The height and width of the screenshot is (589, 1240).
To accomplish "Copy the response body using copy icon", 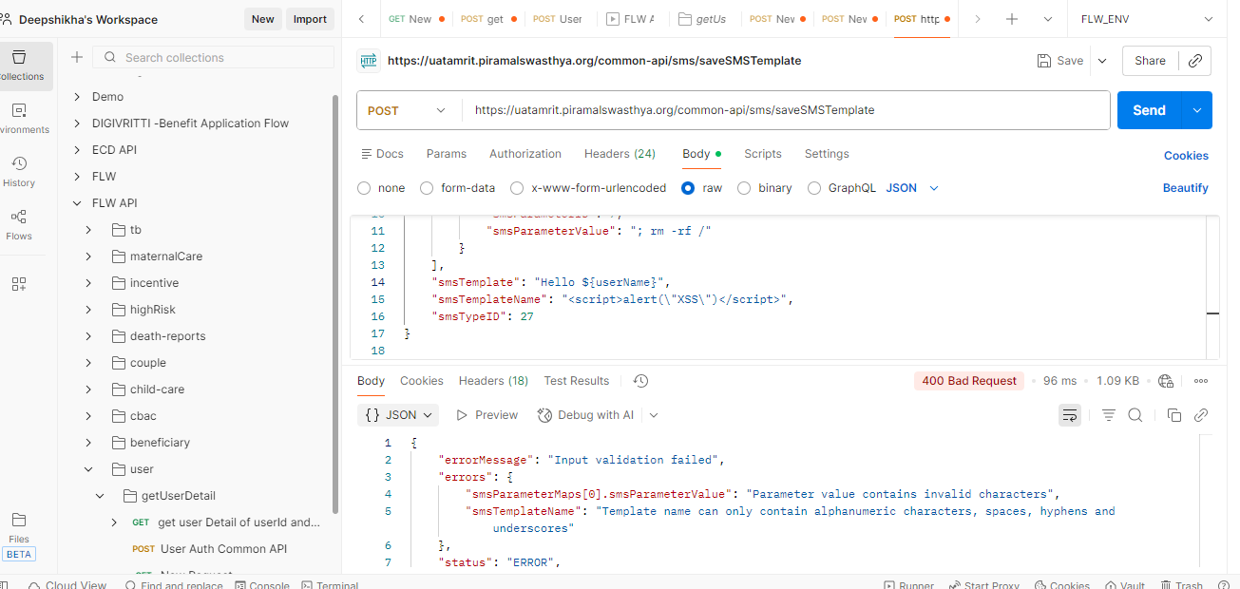I will (1173, 415).
